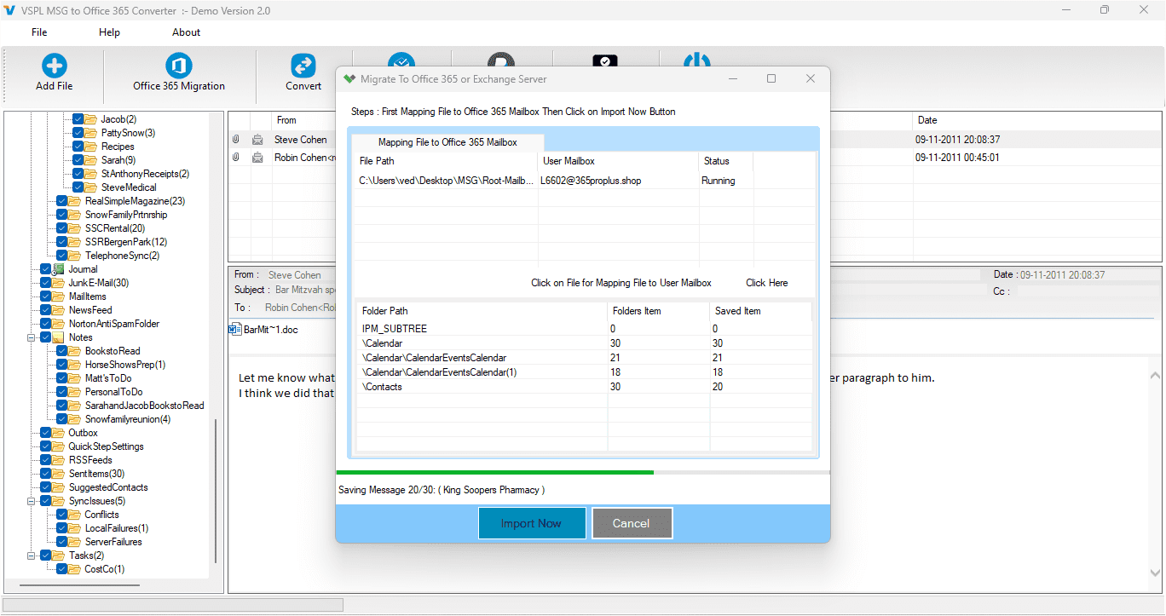Select the Snowfamilyreunion(4) tree folder
This screenshot has width=1166, height=616.
tap(128, 419)
